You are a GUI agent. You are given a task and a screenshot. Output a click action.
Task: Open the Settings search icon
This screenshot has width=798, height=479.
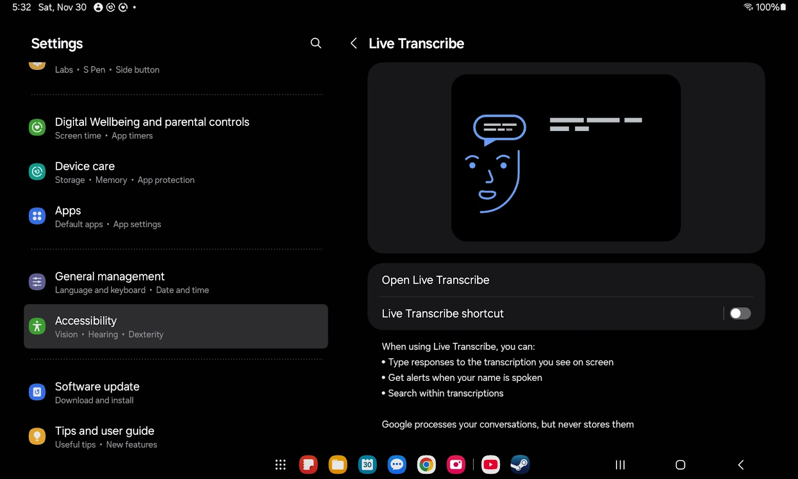click(x=316, y=43)
